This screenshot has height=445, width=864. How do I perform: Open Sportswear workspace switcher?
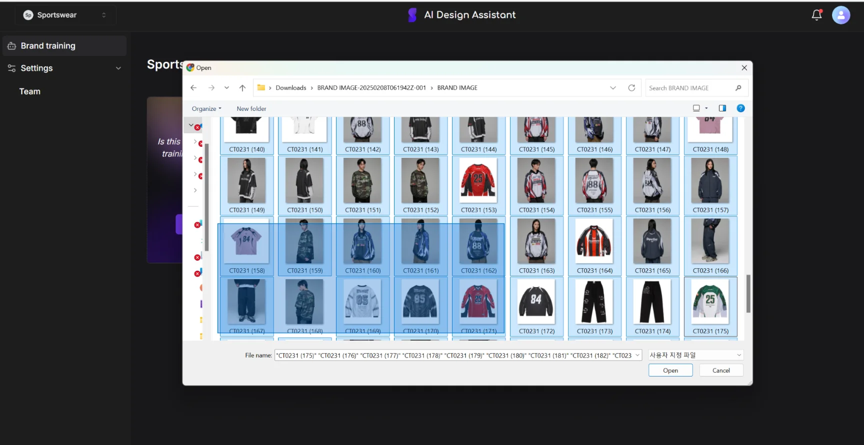click(x=65, y=15)
